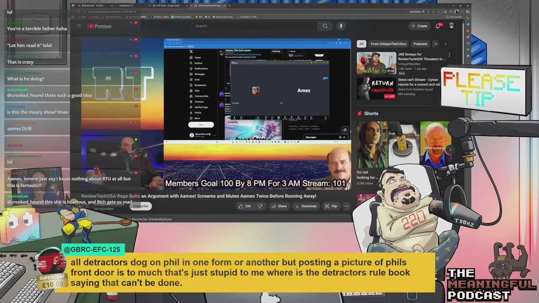Click the 'aames DUB' chat message
The width and height of the screenshot is (539, 303).
coord(19,129)
